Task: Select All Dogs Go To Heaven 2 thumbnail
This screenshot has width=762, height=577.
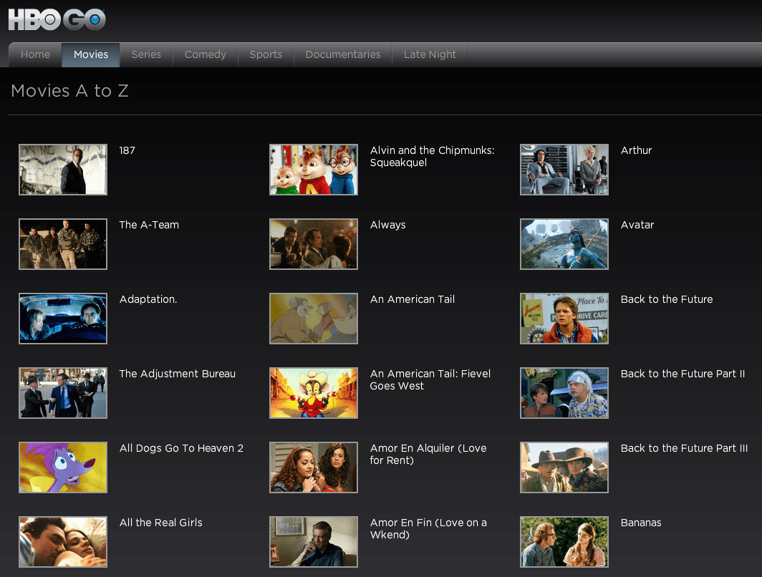Action: tap(63, 467)
